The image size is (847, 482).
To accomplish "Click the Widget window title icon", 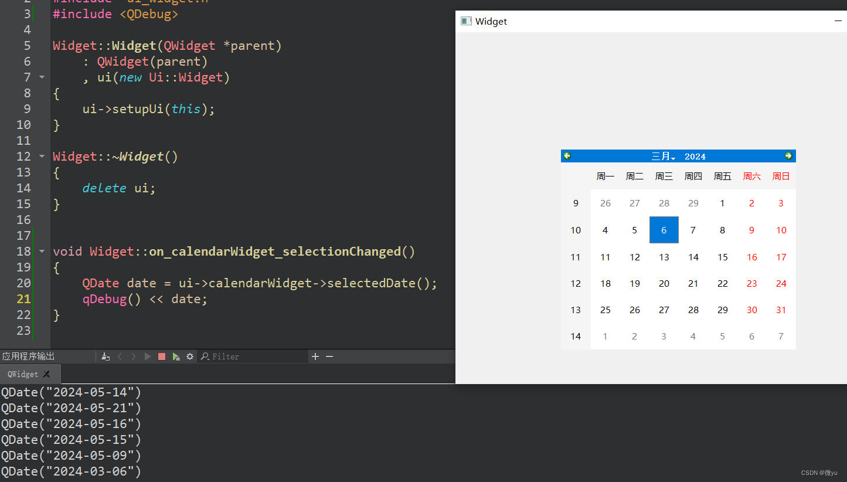I will pyautogui.click(x=466, y=21).
